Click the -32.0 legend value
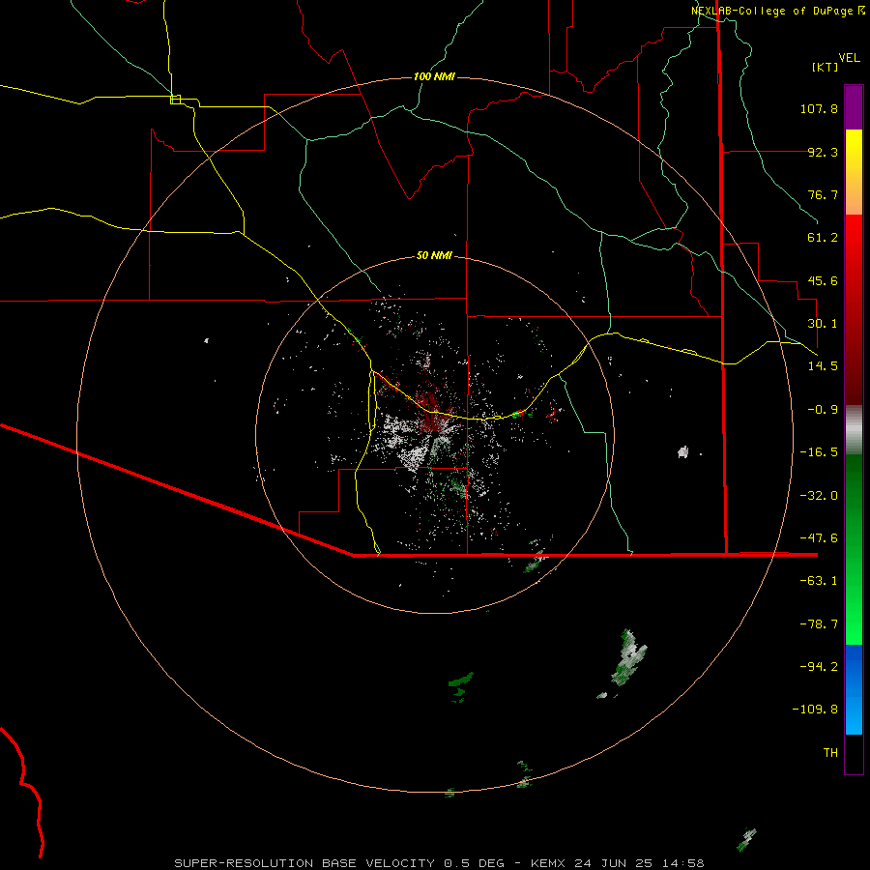The height and width of the screenshot is (870, 870). (819, 496)
